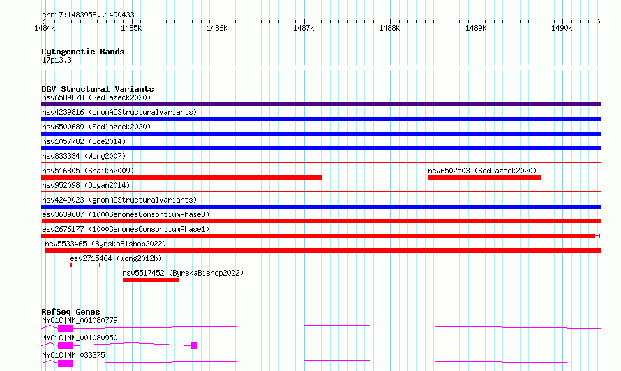The height and width of the screenshot is (371, 621).
Task: Click the 1489k ruler position
Action: (x=476, y=28)
